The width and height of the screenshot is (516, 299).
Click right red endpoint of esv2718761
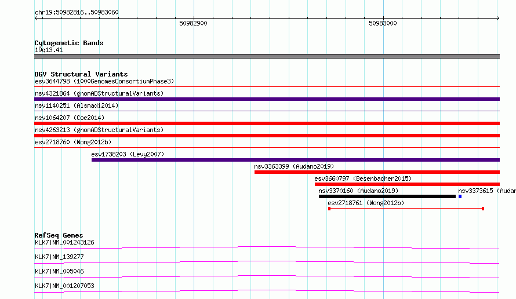(483, 209)
